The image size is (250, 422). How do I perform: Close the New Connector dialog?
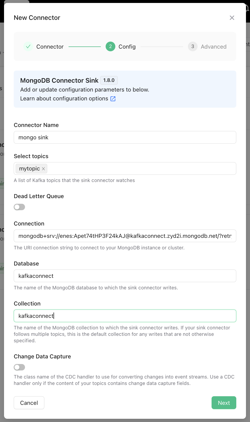pyautogui.click(x=232, y=18)
